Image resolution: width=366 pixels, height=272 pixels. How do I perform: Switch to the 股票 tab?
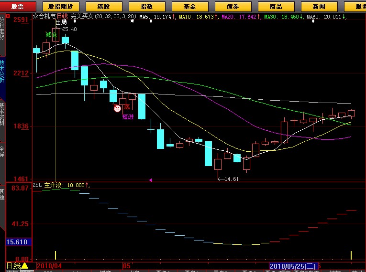tap(18, 6)
